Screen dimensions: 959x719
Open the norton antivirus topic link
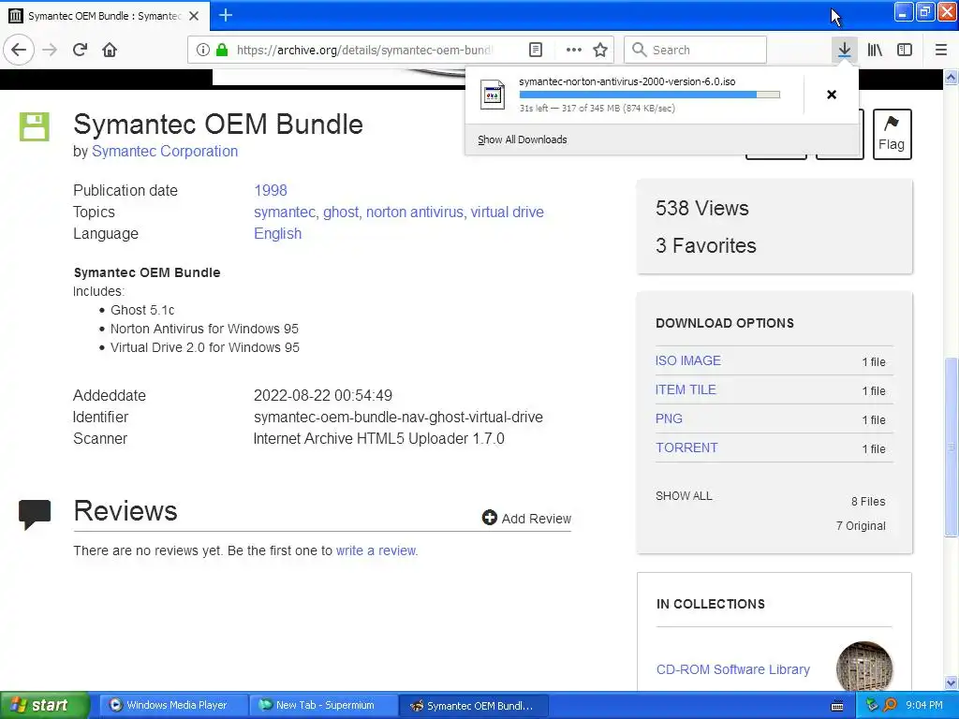414,212
